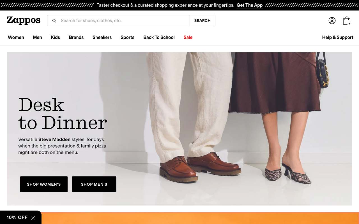Open Help & Support
The height and width of the screenshot is (224, 359).
pos(338,37)
